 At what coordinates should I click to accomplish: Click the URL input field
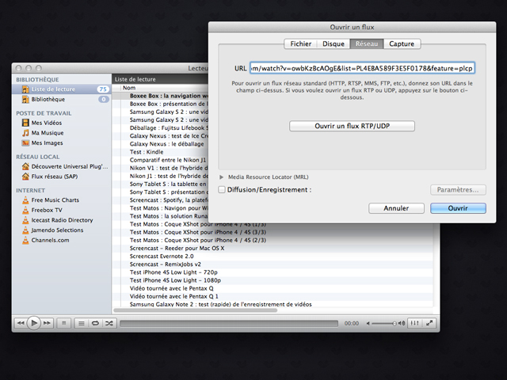[x=362, y=68]
